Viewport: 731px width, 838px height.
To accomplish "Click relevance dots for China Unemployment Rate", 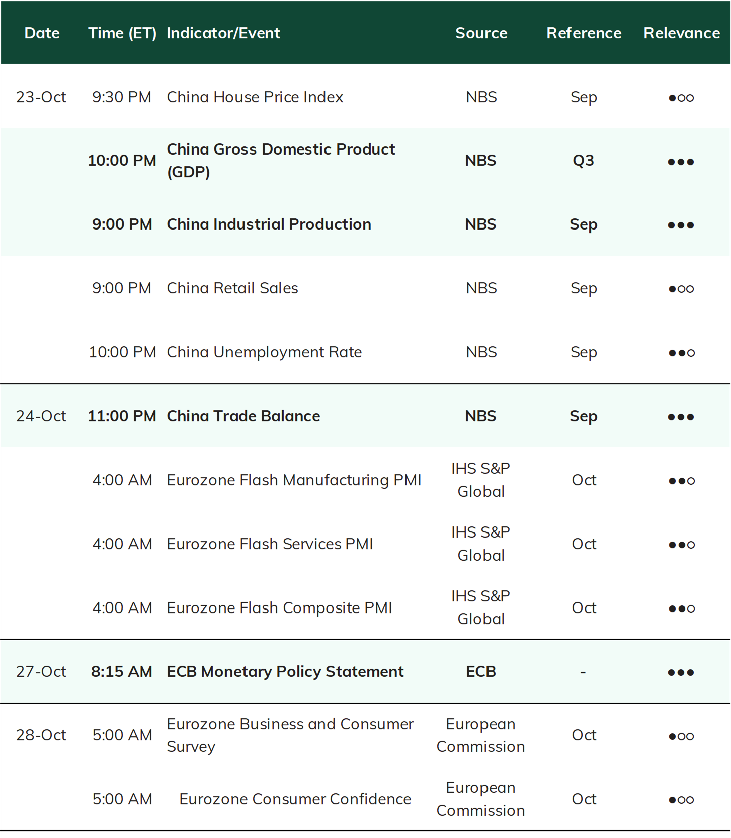I will 681,353.
